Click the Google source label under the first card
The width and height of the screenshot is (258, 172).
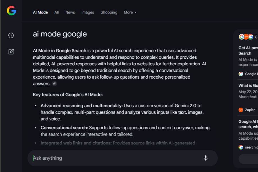(251, 74)
